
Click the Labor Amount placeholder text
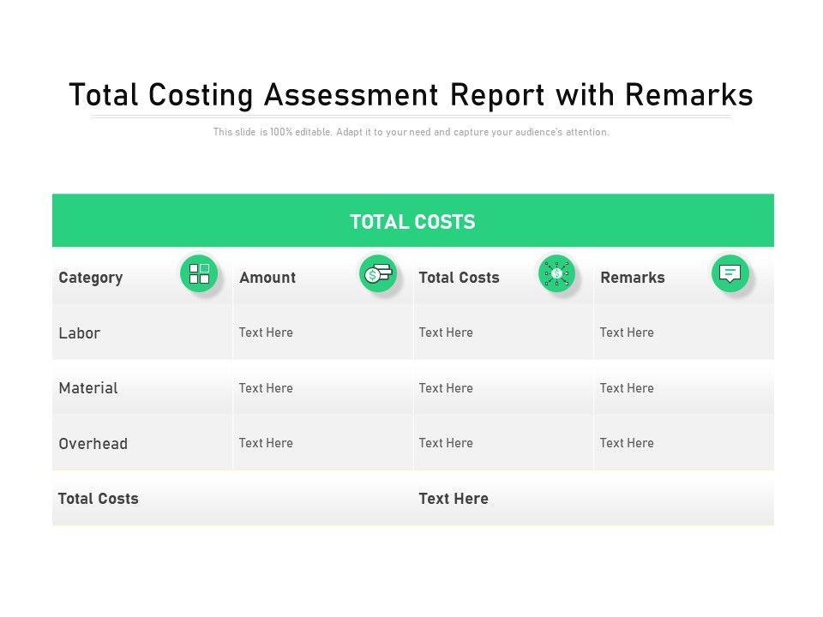[266, 332]
